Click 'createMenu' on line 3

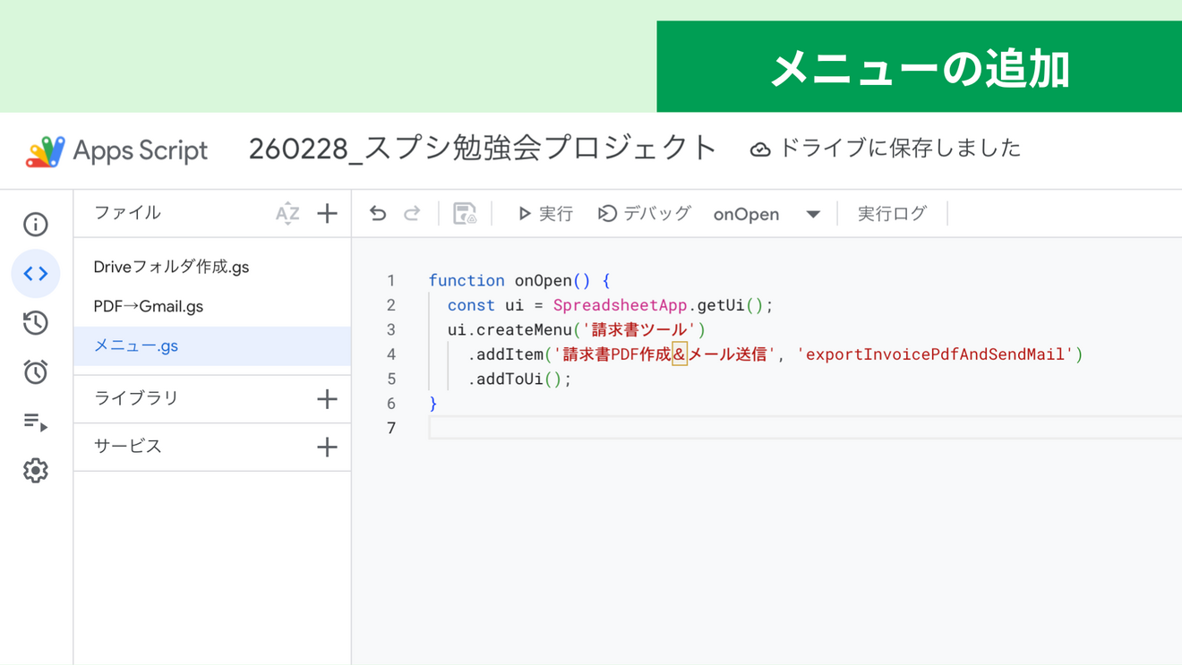click(525, 329)
